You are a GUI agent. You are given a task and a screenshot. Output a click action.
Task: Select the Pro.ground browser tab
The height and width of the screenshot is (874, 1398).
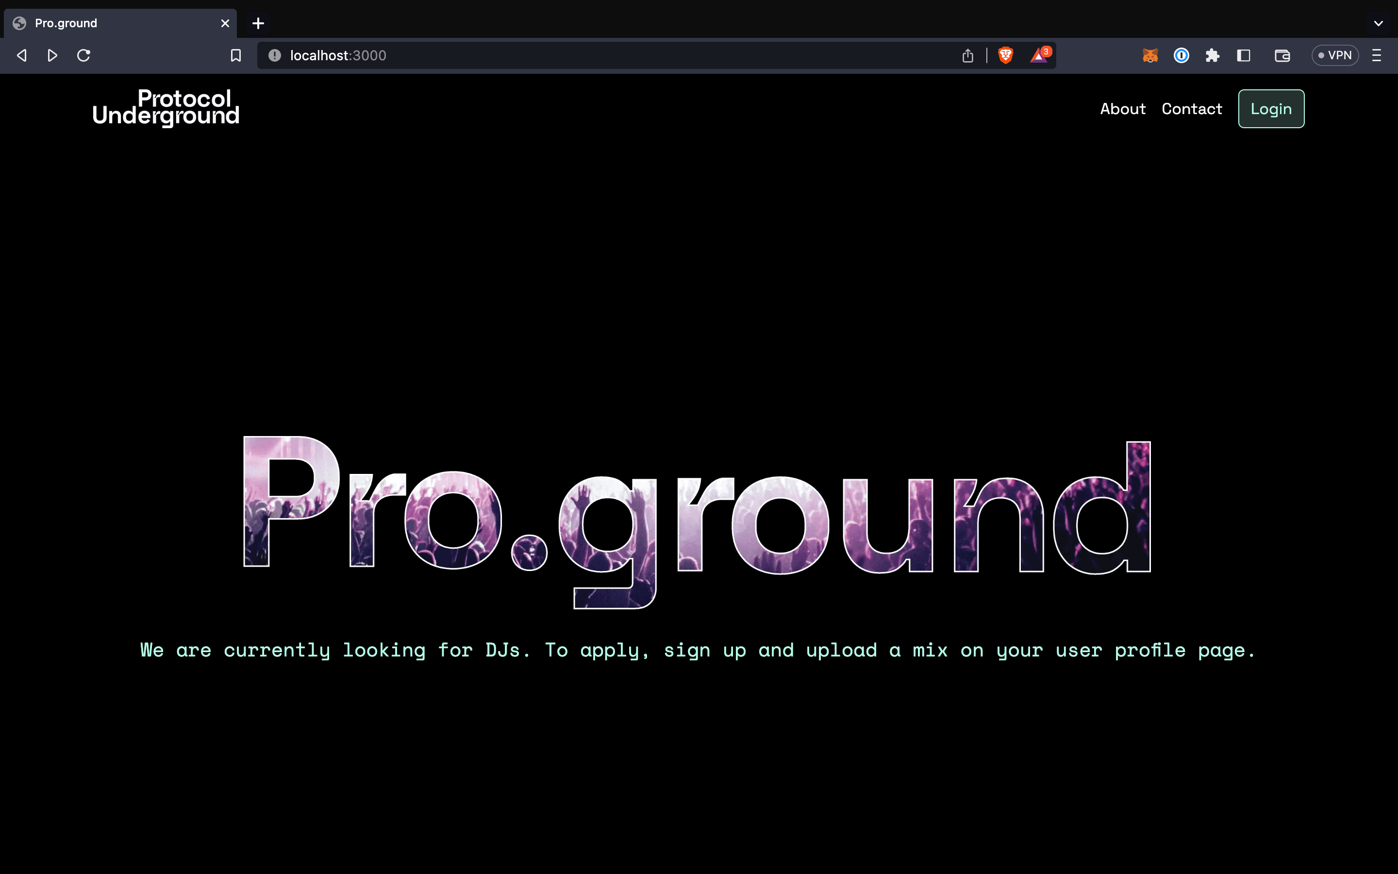click(x=116, y=23)
